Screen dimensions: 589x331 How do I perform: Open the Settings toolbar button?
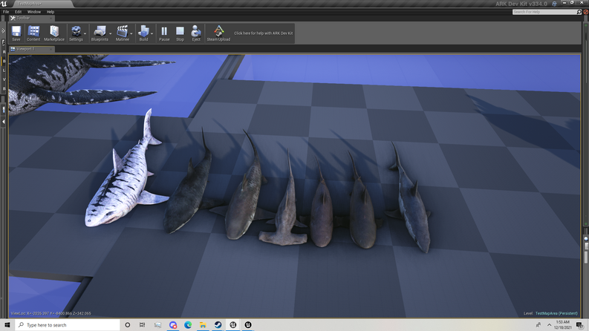[x=76, y=33]
